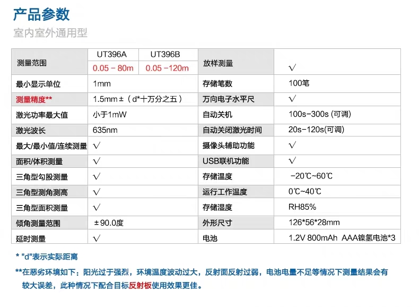The image size is (419, 307).
Task: Click the checkmark beside USB联机功能
Action: tap(292, 160)
